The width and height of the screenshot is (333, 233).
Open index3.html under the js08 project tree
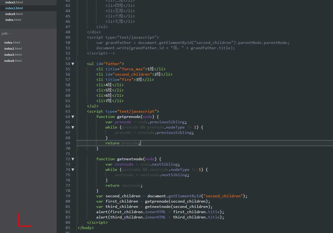(x=13, y=55)
